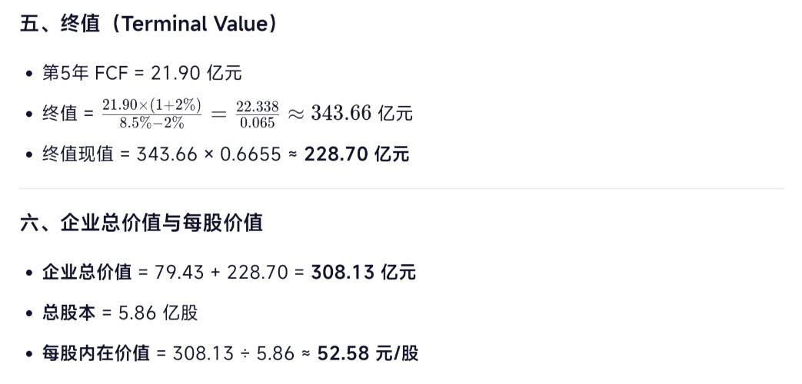
Task: Click the 308.13 ÷ 5.86 expression
Action: (234, 353)
